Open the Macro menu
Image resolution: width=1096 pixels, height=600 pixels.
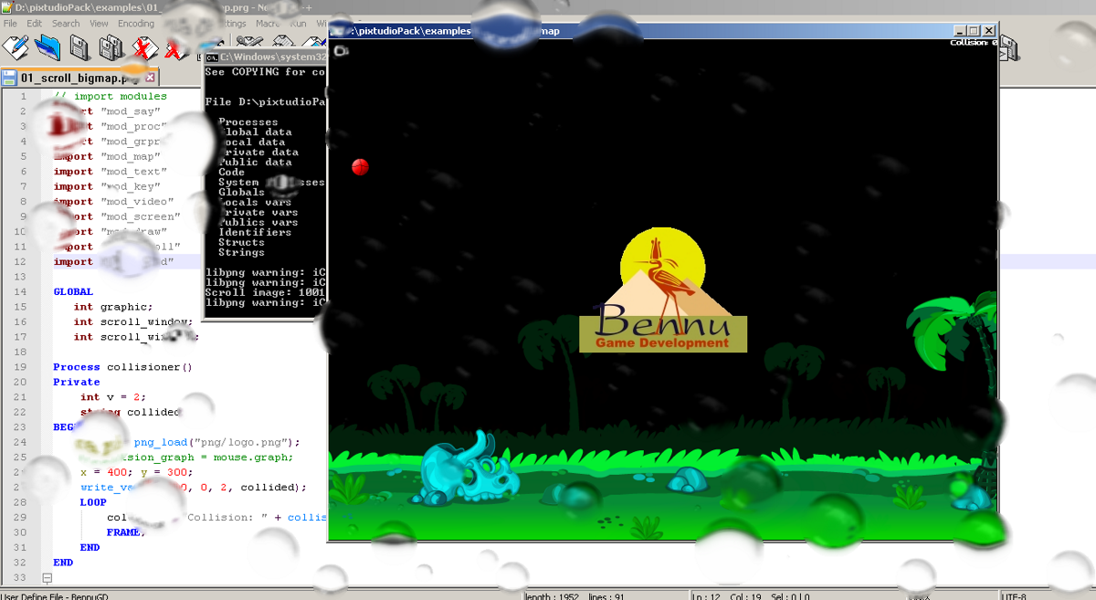click(268, 23)
